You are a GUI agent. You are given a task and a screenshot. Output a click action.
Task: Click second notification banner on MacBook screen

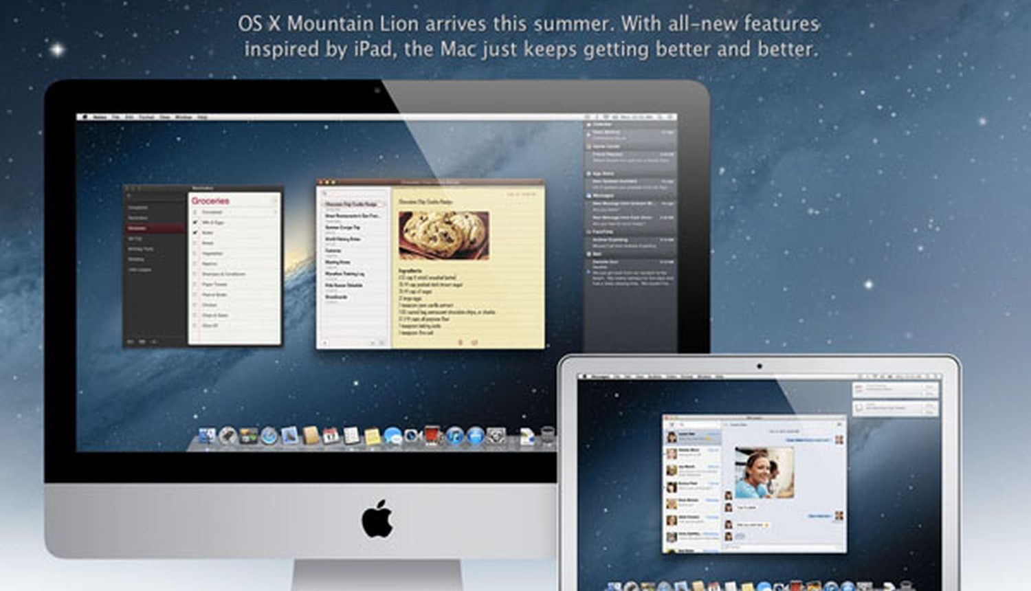[x=896, y=408]
